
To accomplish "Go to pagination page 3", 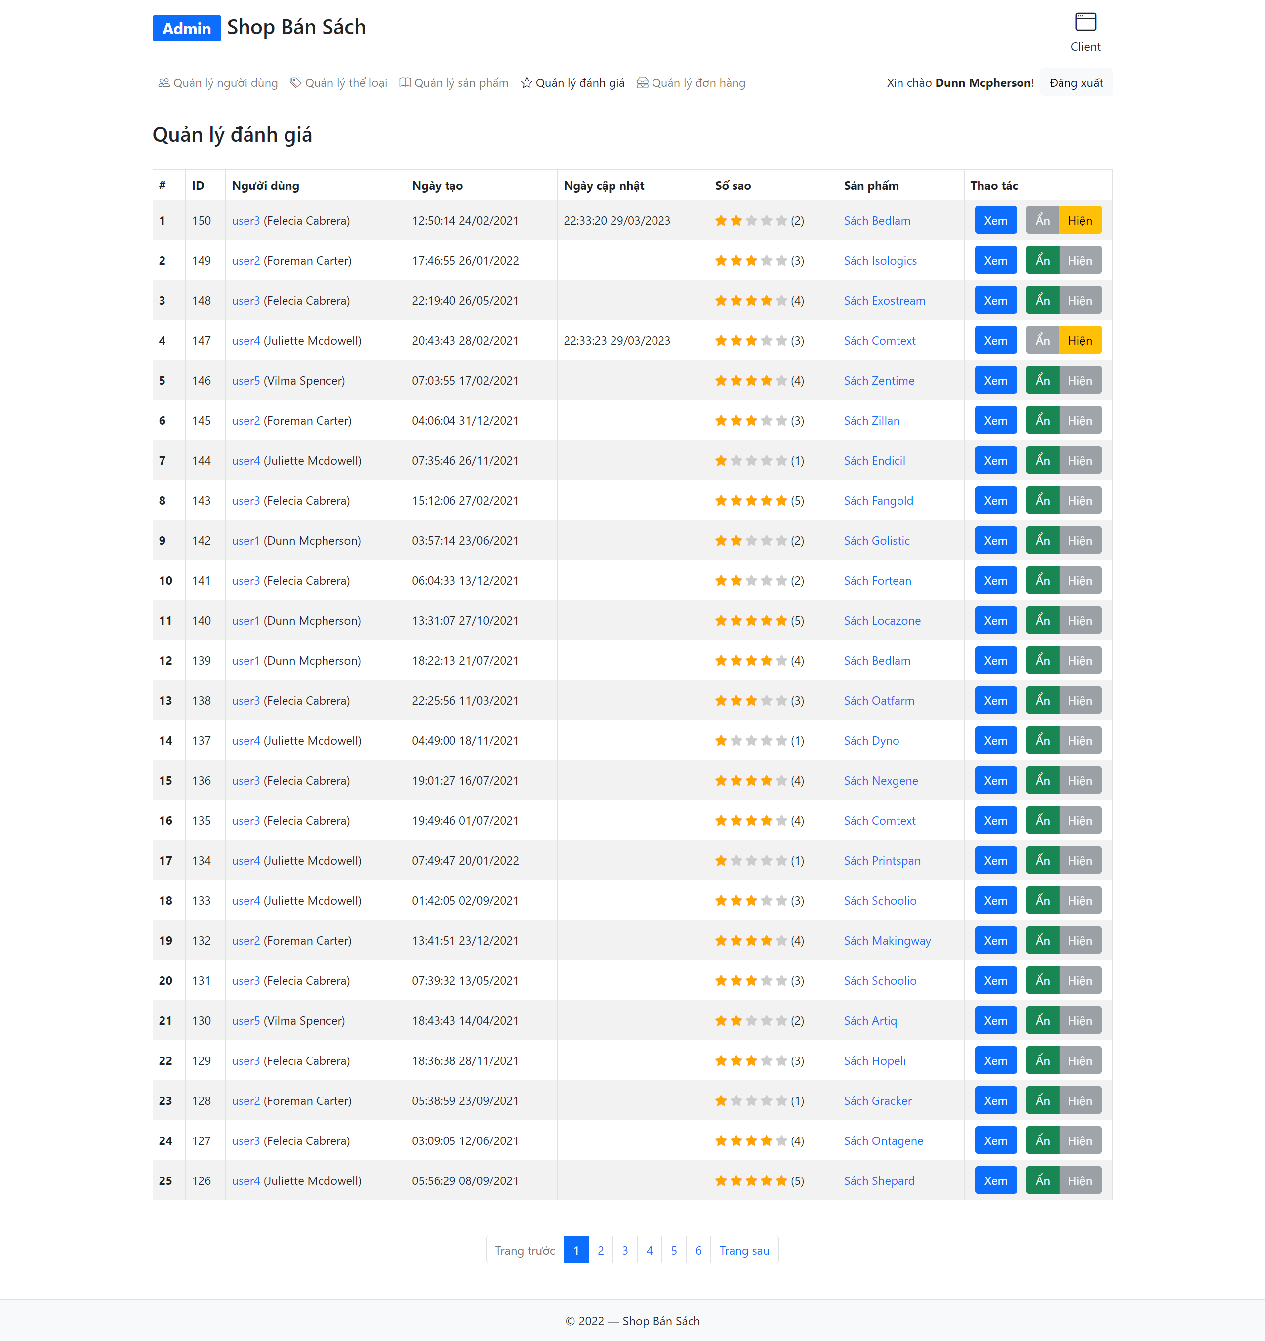I will tap(625, 1250).
